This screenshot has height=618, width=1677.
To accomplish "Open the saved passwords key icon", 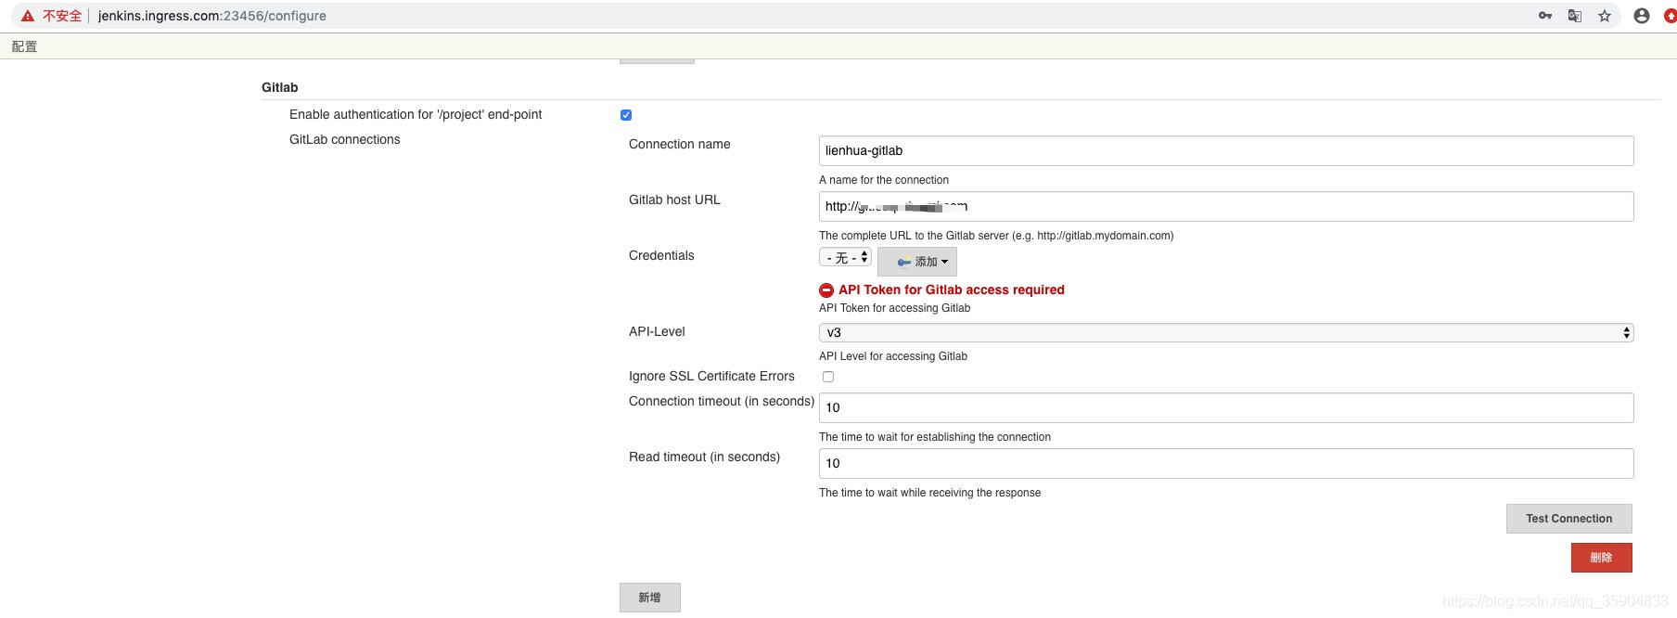I will coord(1545,16).
